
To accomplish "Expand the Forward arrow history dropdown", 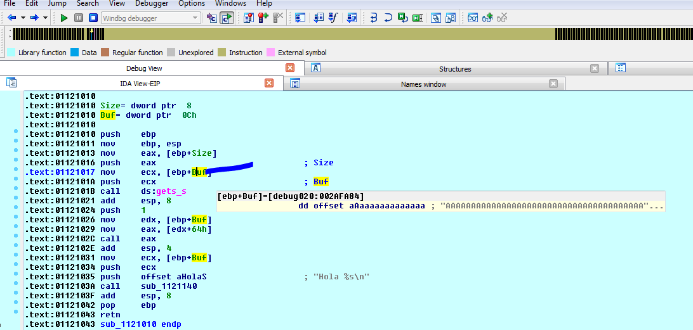I will pyautogui.click(x=45, y=18).
